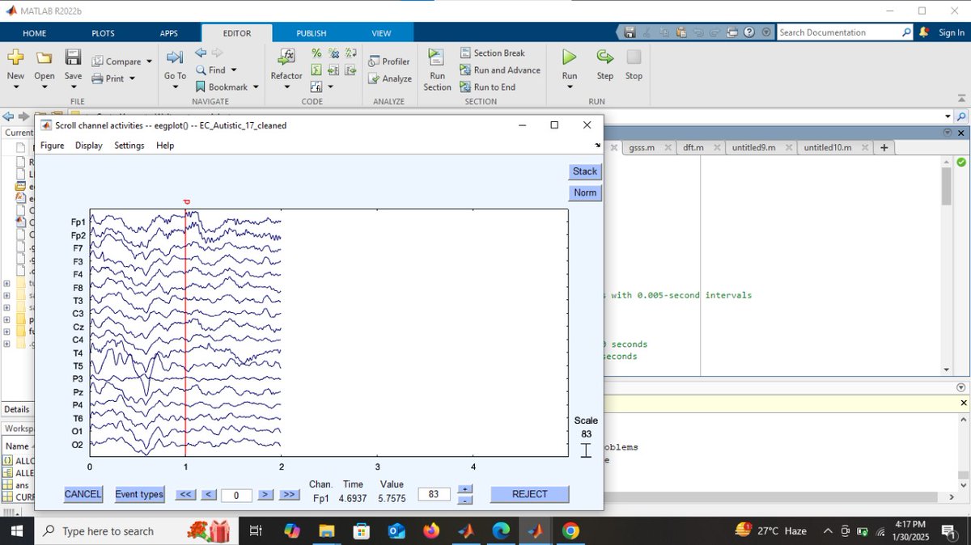
Task: Click the Search Documentation magnifier icon
Action: [906, 32]
